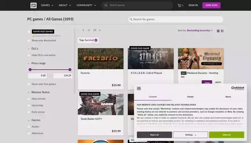Check Upcoming release status
The width and height of the screenshot is (251, 143).
coord(29,105)
